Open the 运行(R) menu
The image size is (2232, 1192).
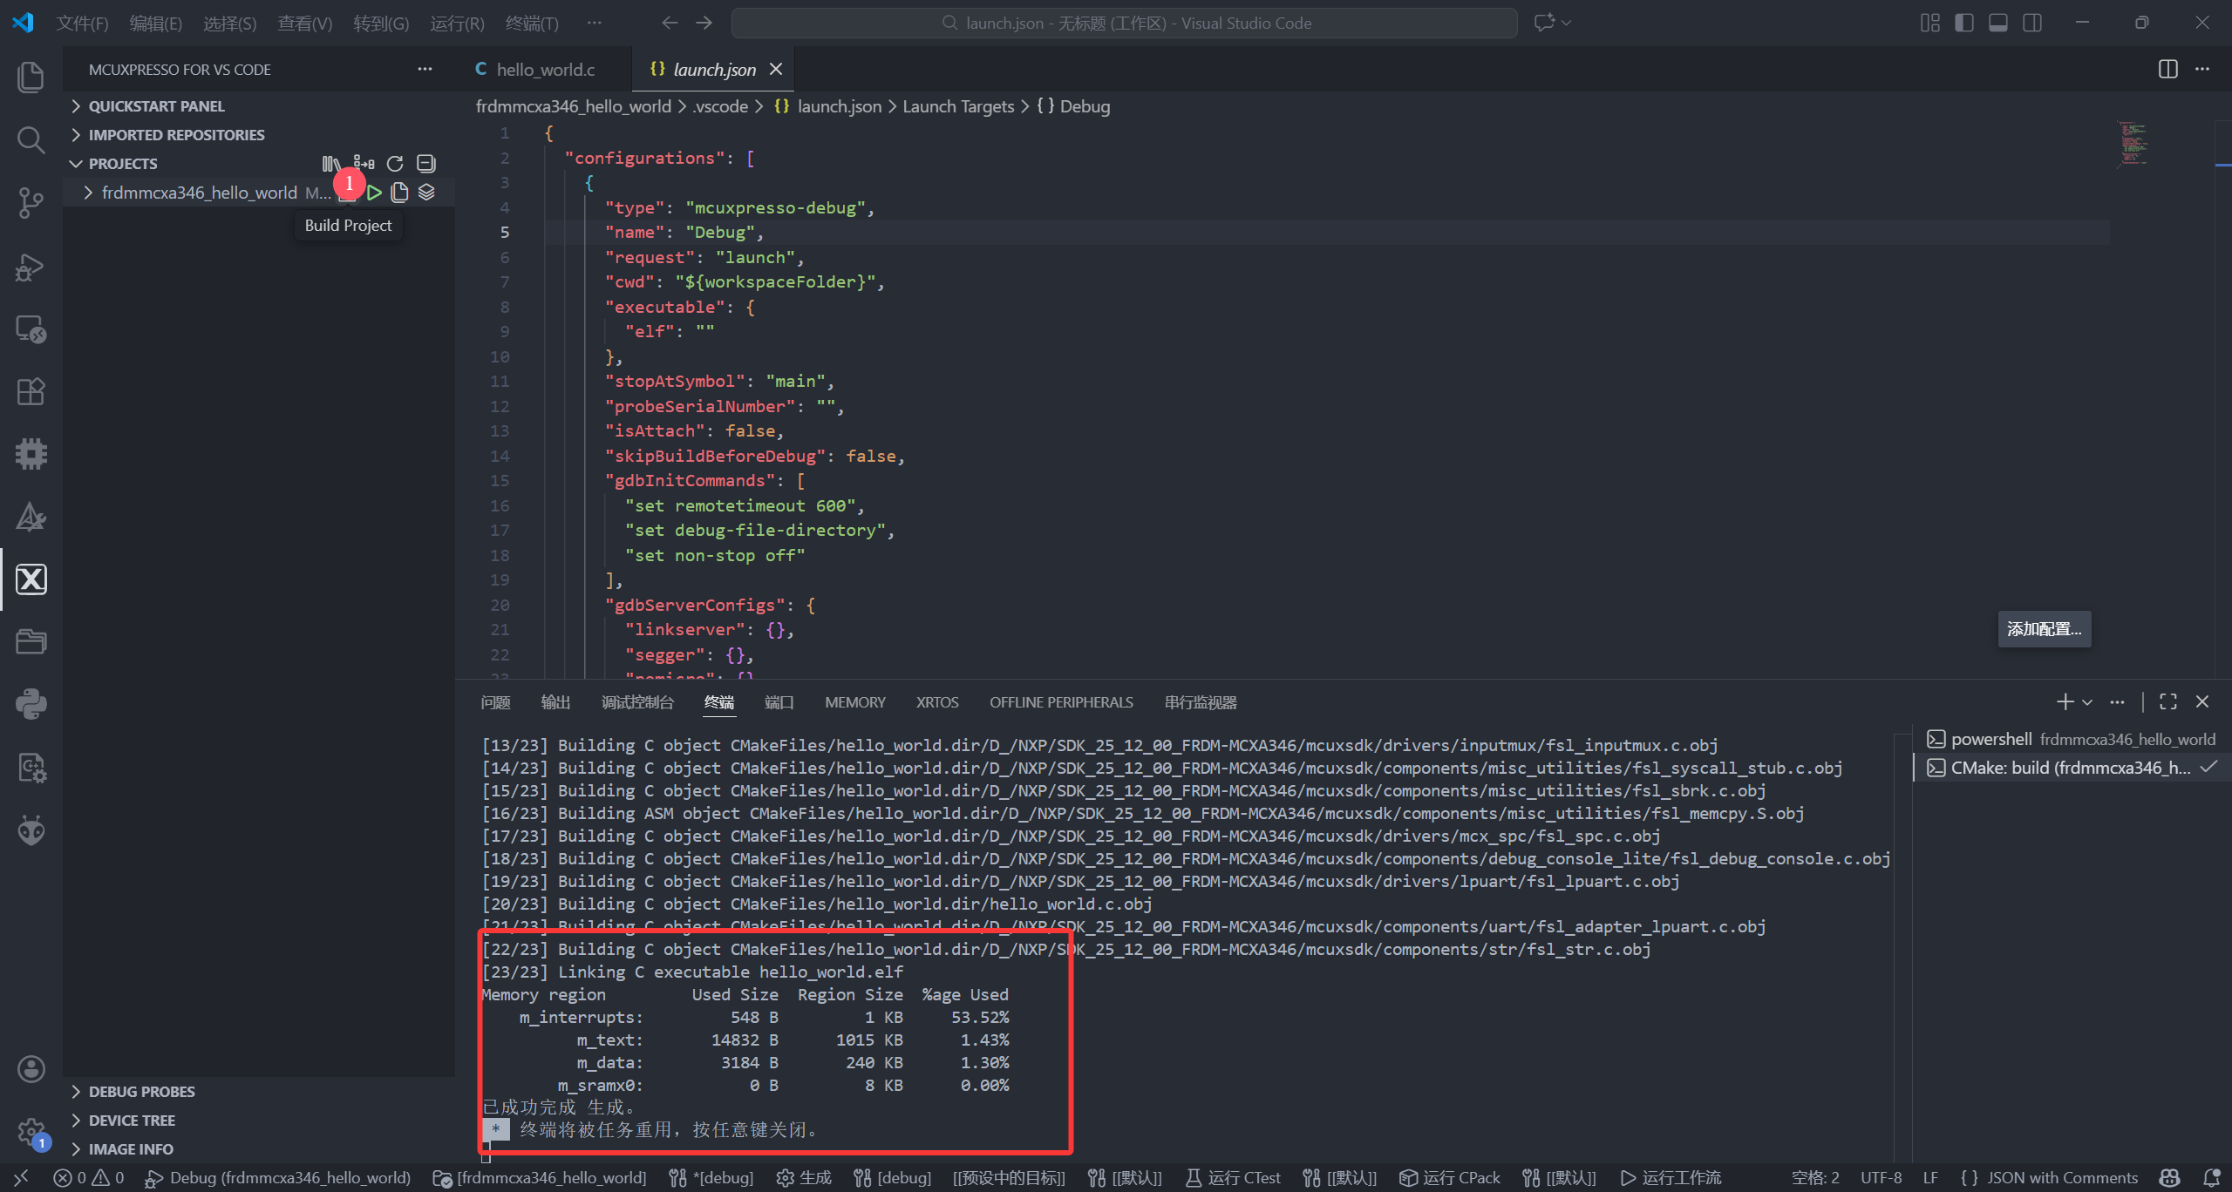click(x=457, y=24)
